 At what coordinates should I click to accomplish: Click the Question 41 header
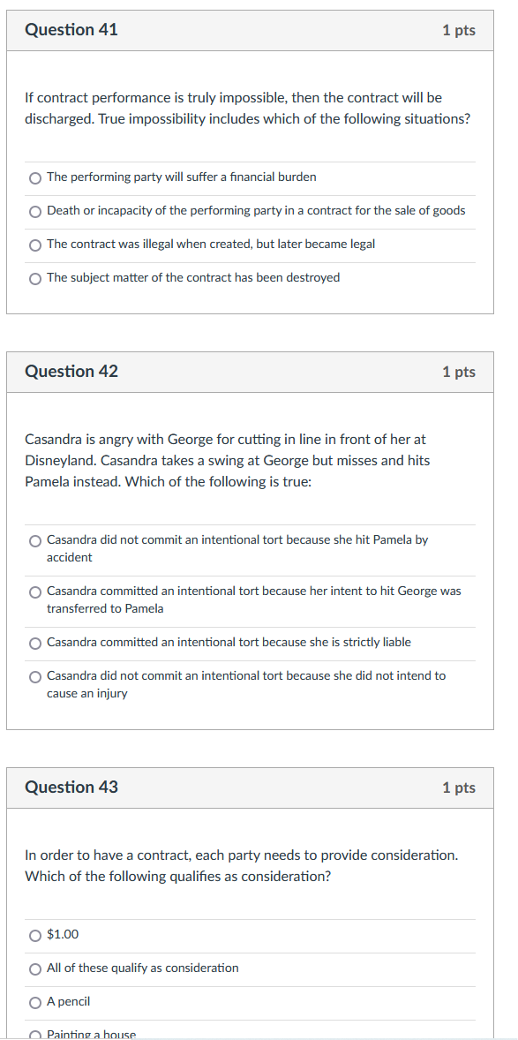71,29
